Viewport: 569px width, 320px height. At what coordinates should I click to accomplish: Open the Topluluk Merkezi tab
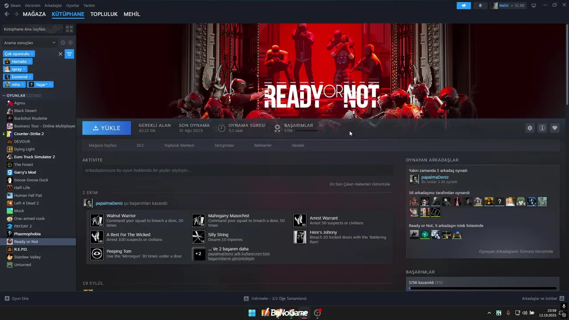(179, 145)
